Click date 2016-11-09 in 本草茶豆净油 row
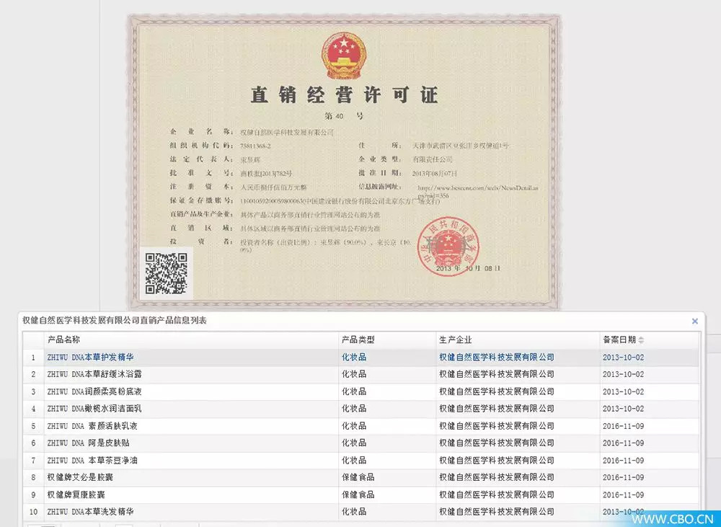This screenshot has height=527, width=721. (623, 461)
